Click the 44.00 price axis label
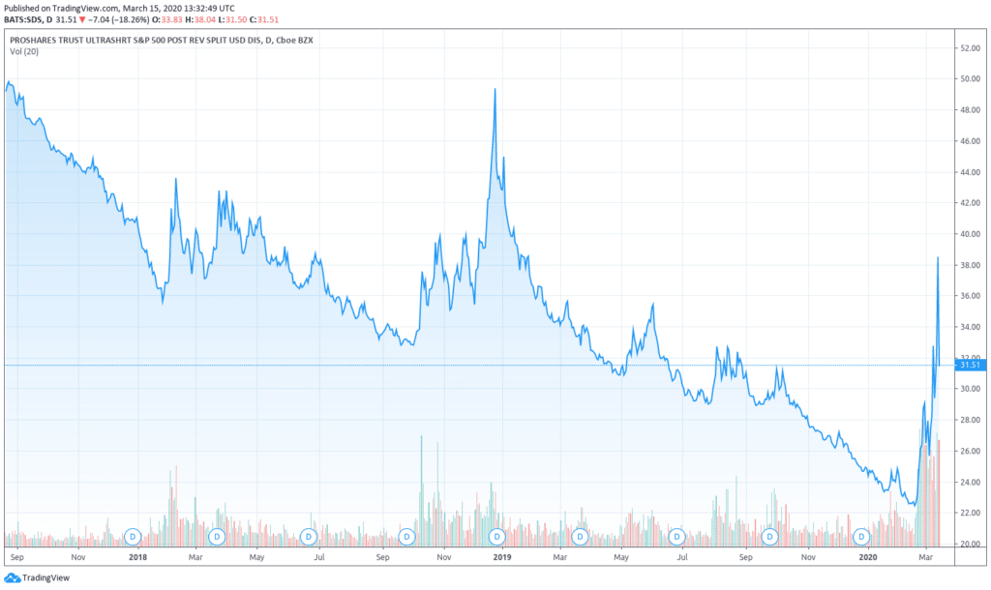This screenshot has height=590, width=991. [970, 172]
